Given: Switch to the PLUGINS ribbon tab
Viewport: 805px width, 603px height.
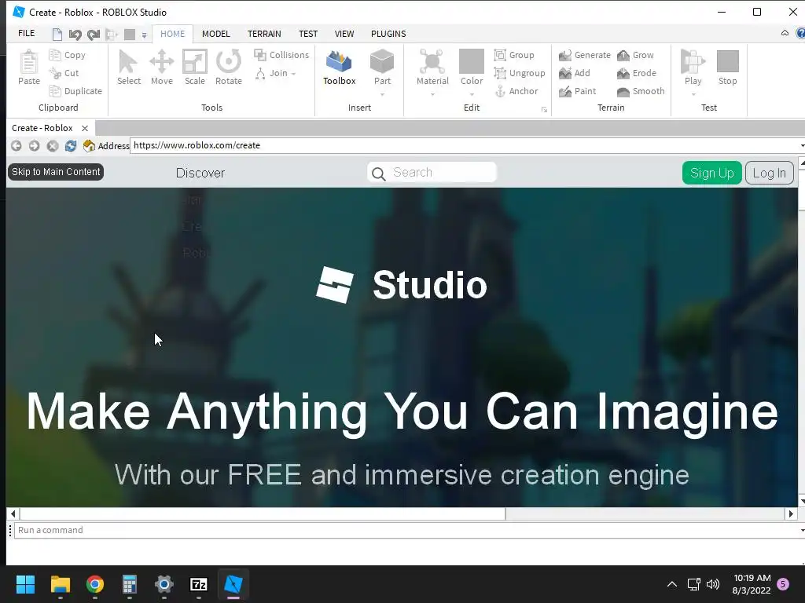Looking at the screenshot, I should coord(388,34).
